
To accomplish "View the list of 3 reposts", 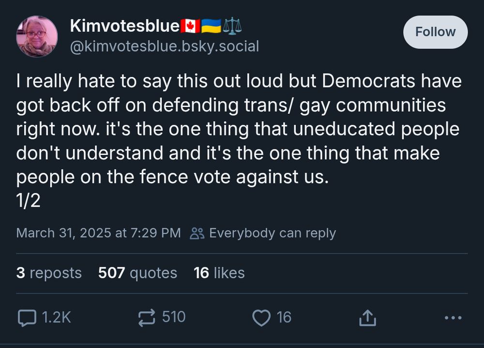I will [49, 272].
